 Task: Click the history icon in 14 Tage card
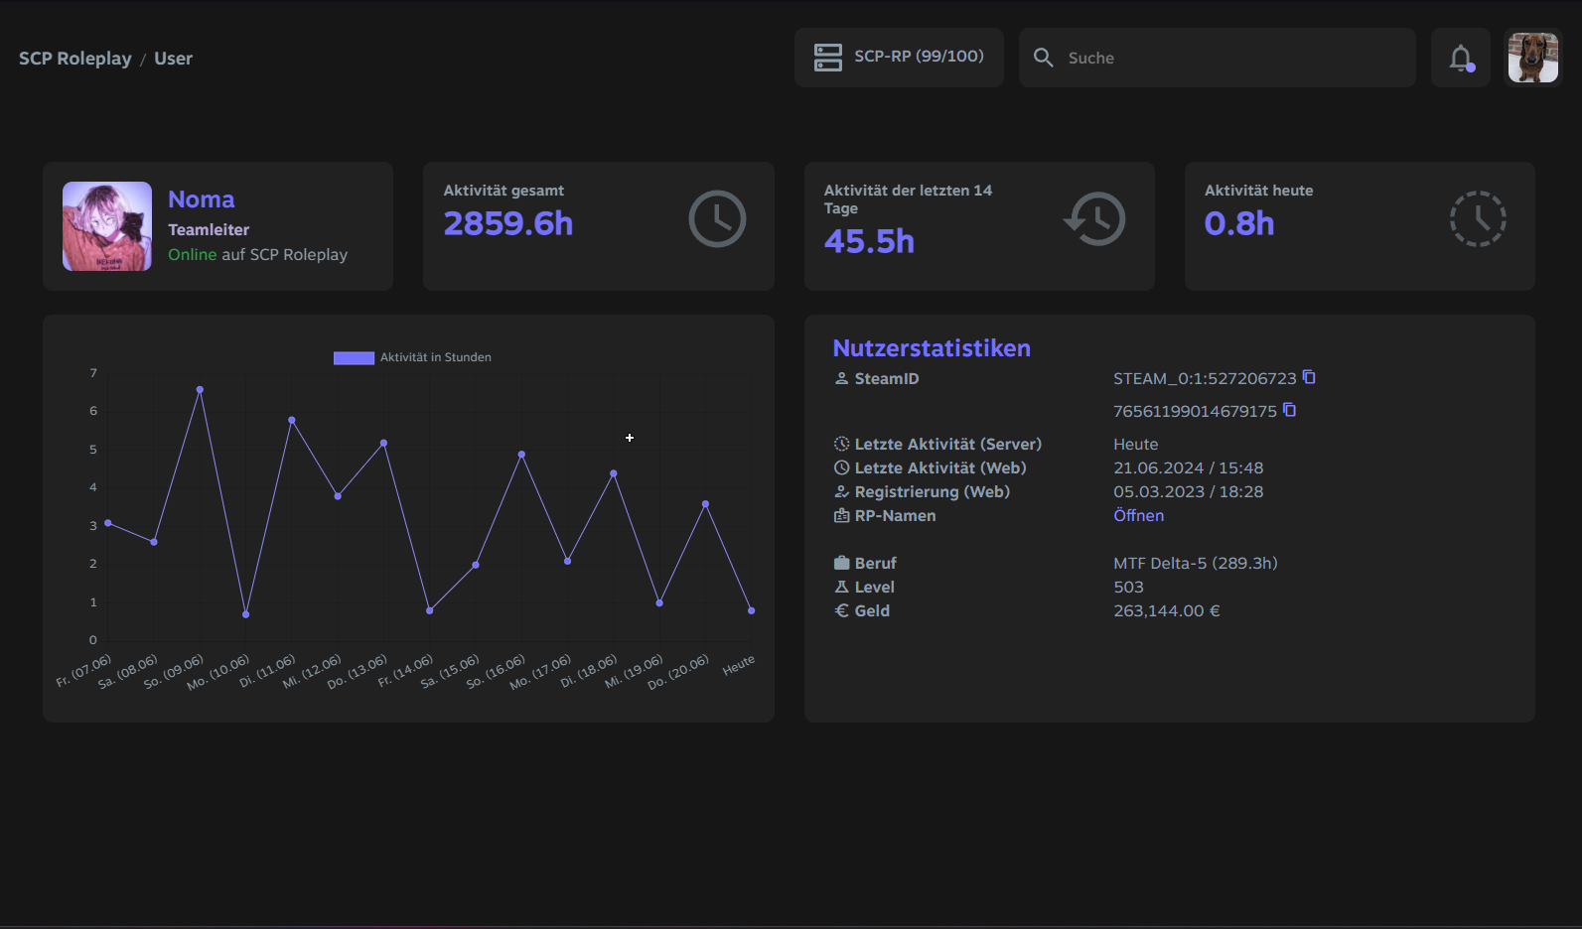coord(1095,218)
